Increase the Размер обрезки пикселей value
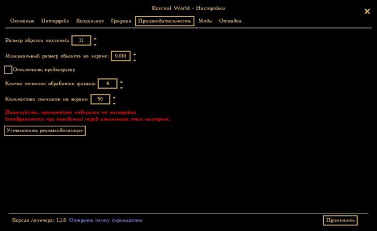This screenshot has width=377, height=231. pos(95,38)
